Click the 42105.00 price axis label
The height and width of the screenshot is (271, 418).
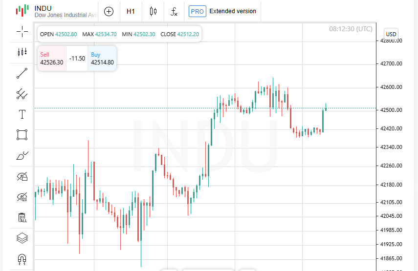391,202
